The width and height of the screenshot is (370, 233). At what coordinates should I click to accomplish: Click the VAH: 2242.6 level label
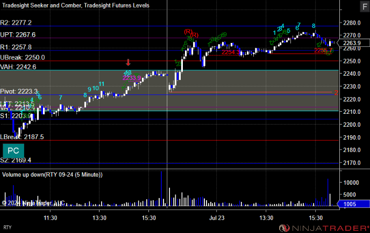pos(18,67)
